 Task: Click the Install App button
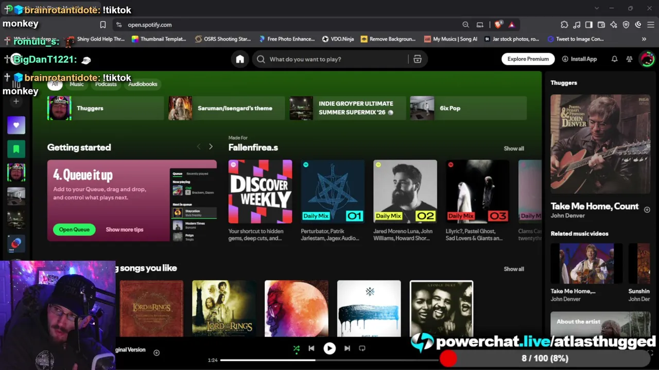pyautogui.click(x=579, y=59)
